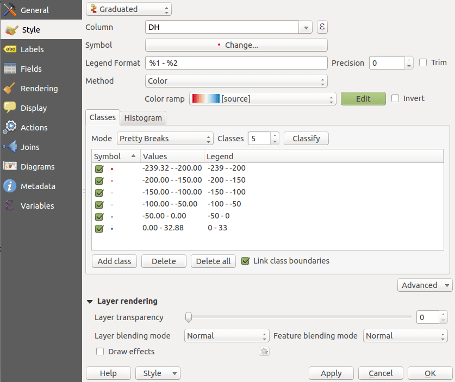Open the expression builder epsilon button
Image resolution: width=455 pixels, height=382 pixels.
pyautogui.click(x=322, y=27)
